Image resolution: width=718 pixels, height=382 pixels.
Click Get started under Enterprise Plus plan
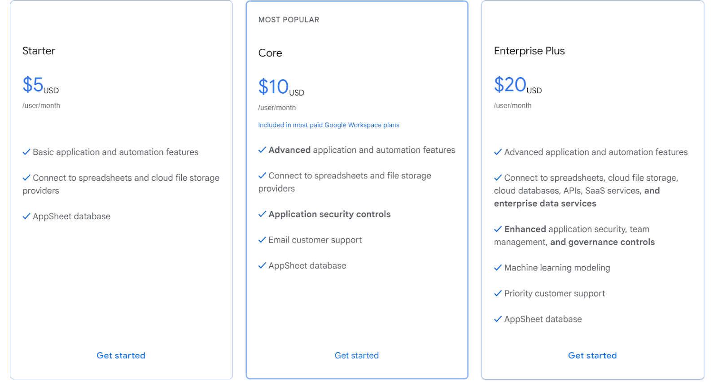click(592, 356)
